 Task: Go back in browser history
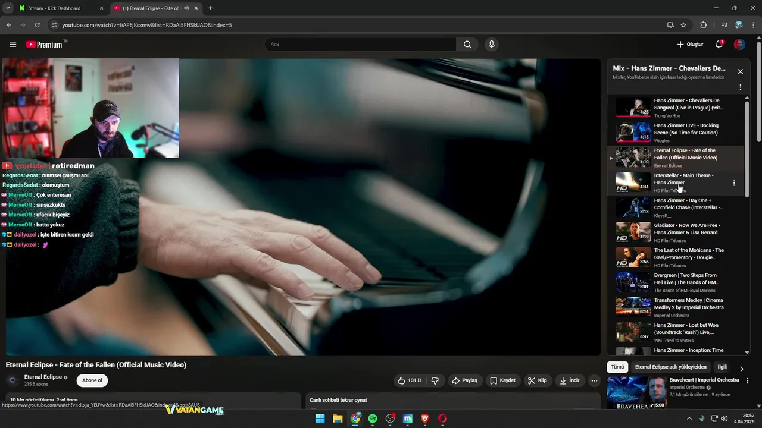click(x=8, y=25)
